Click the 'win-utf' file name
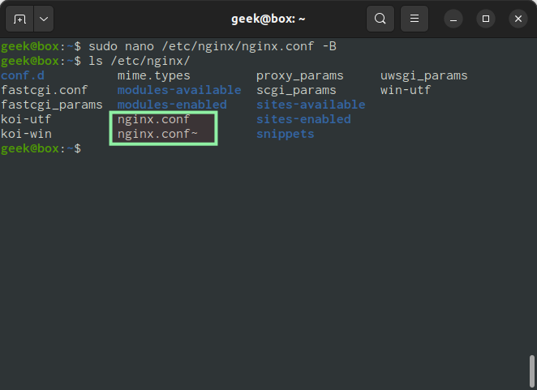 point(406,90)
